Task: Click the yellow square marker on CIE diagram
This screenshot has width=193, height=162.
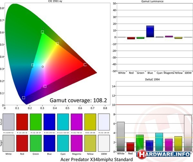Action: pos(57,44)
